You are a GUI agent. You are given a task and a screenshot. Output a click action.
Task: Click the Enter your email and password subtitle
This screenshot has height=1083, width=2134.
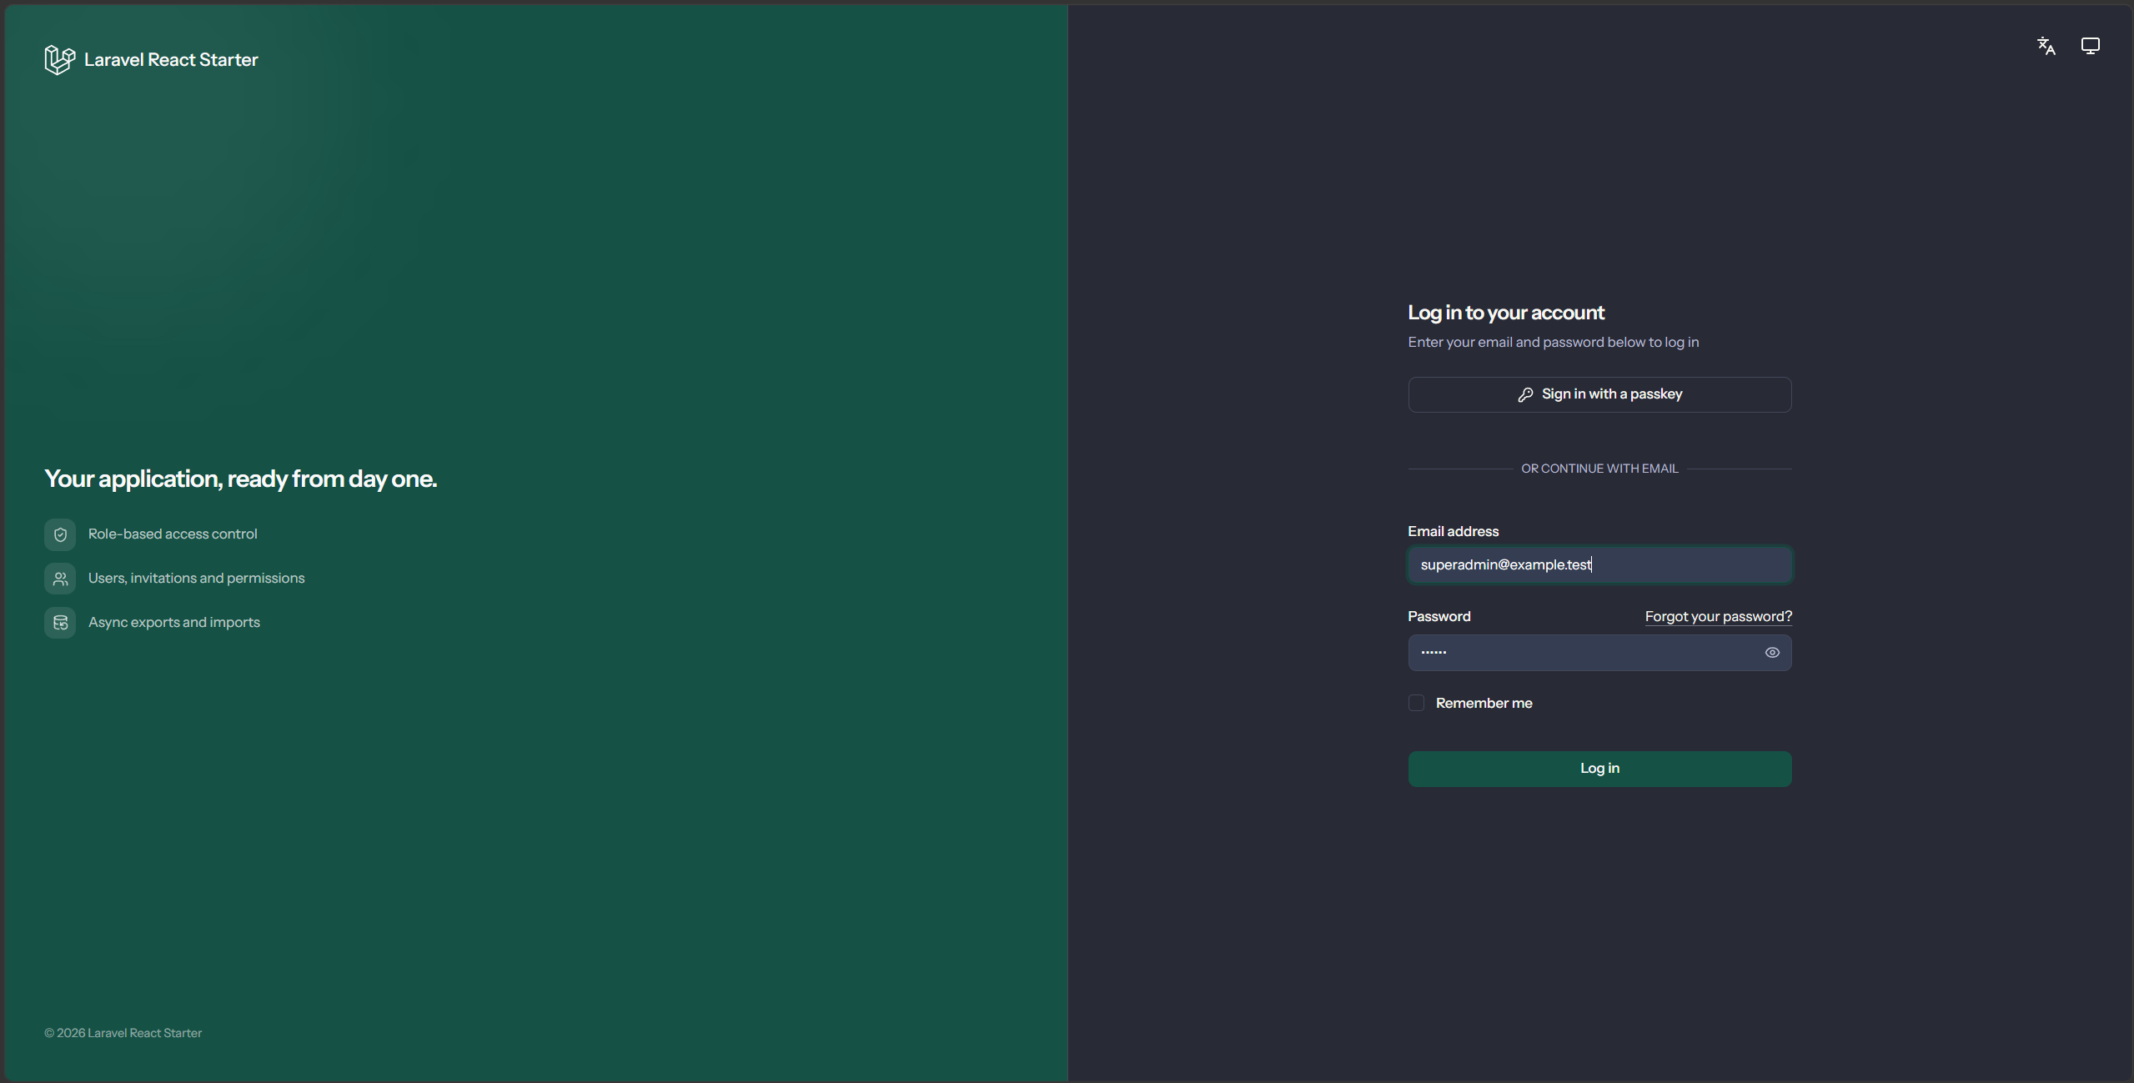1553,342
